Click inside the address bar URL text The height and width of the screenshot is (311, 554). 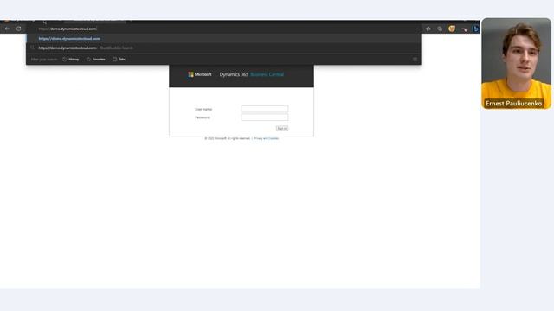68,29
